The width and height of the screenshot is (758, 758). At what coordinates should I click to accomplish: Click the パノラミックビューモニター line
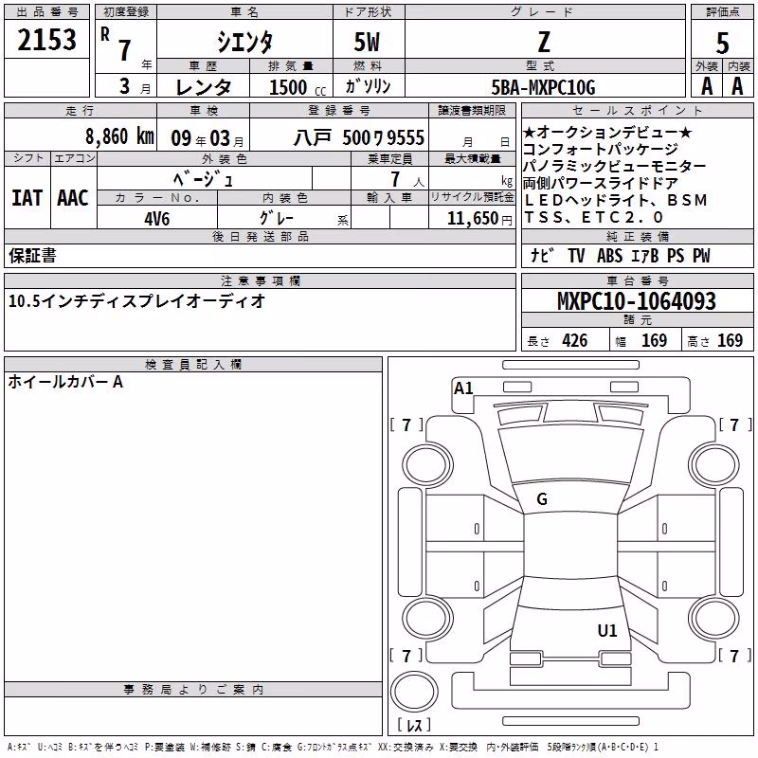tap(614, 166)
